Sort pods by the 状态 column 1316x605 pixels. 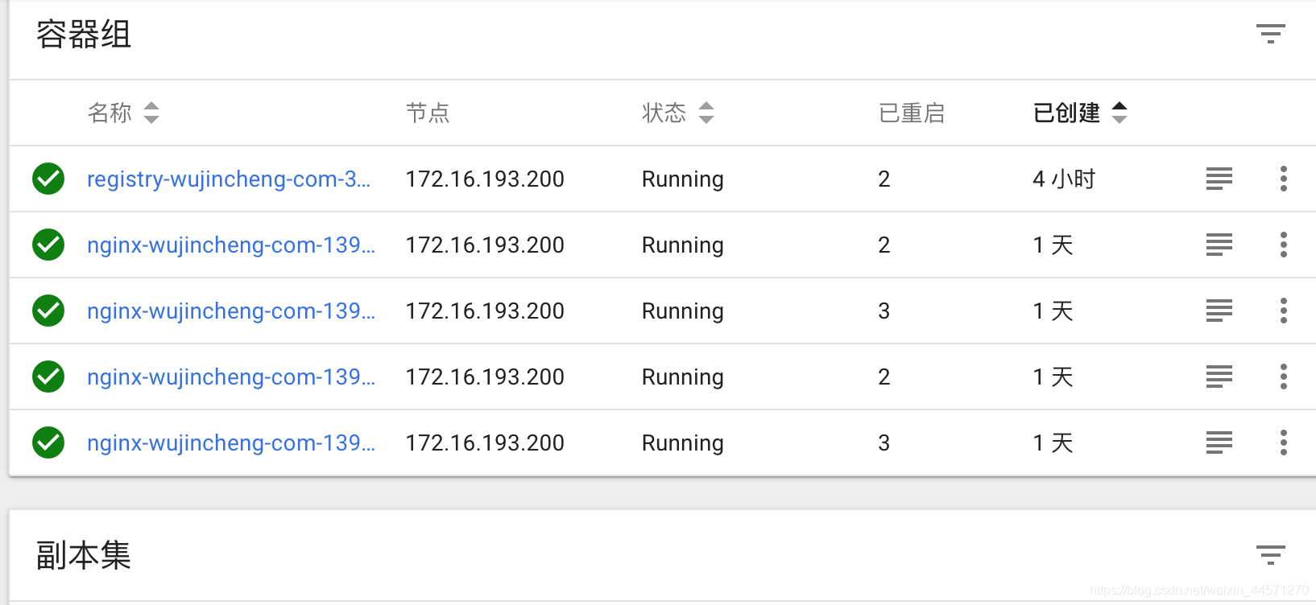point(678,113)
